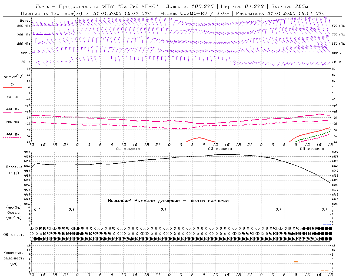Click the latitude value "Широта: 64.279"
The height and width of the screenshot is (277, 346).
tap(242, 6)
